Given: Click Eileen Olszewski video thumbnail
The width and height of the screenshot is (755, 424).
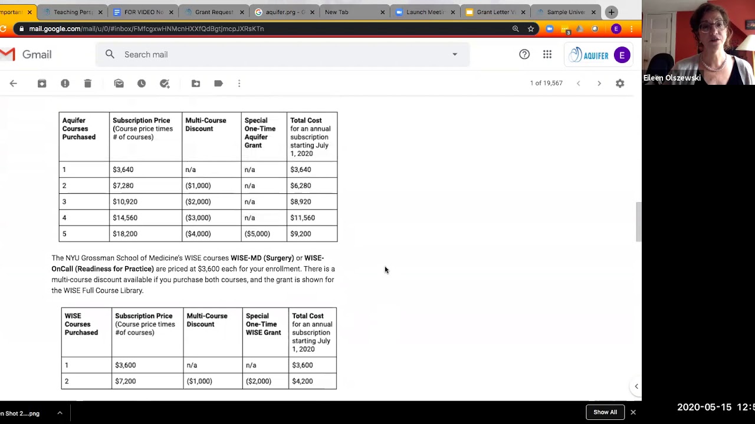Looking at the screenshot, I should tap(698, 42).
